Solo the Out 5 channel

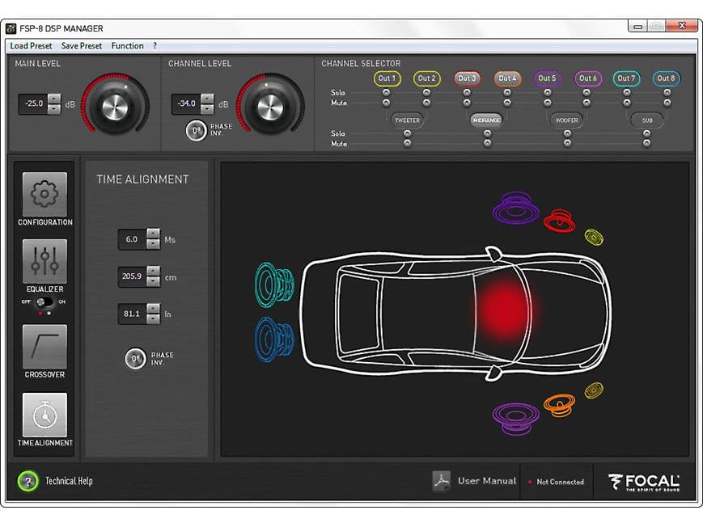(548, 92)
